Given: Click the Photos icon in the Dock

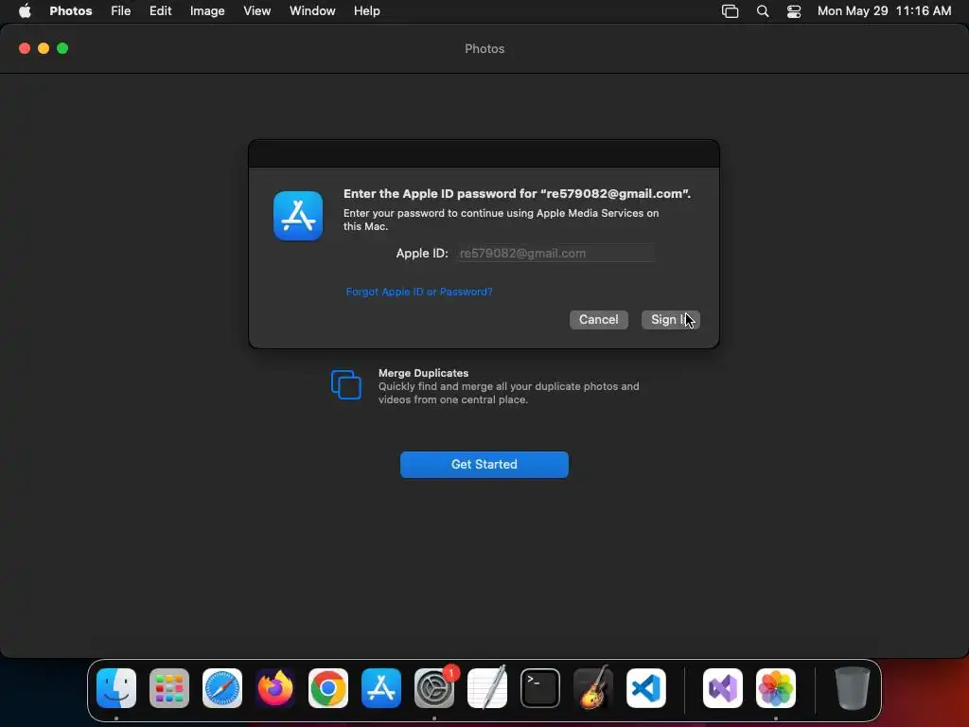Looking at the screenshot, I should coord(776,688).
